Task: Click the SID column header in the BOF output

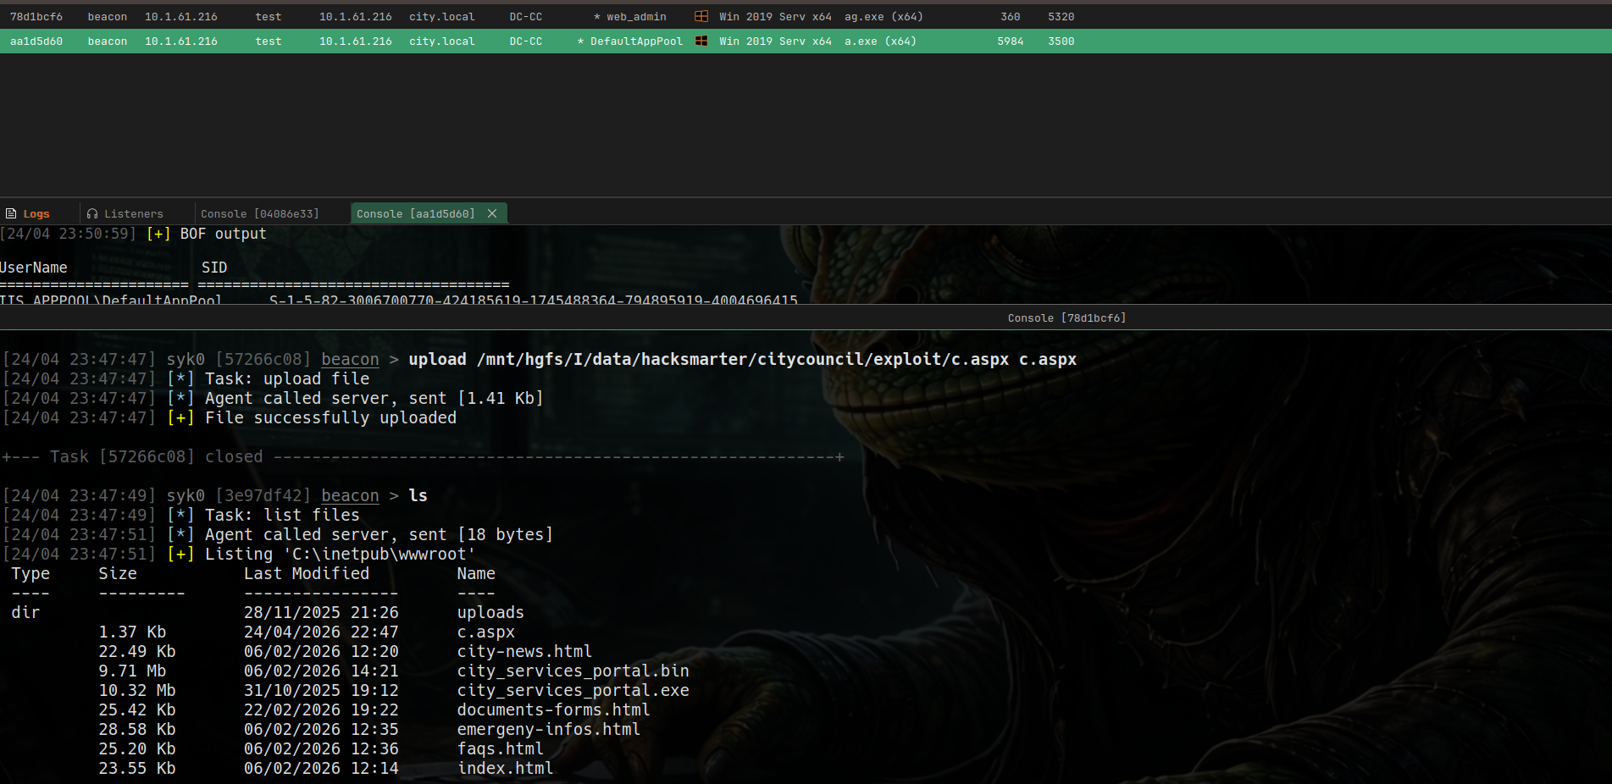Action: pyautogui.click(x=214, y=268)
